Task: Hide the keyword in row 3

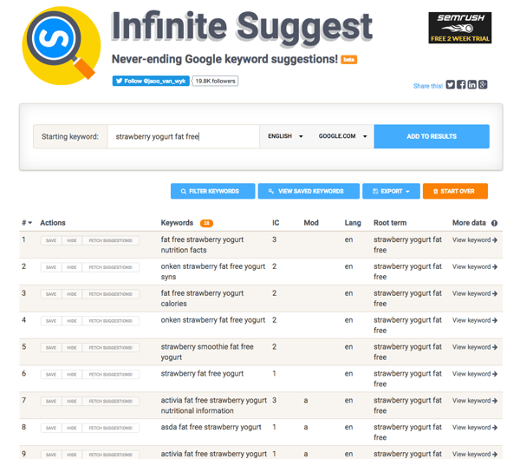Action: coord(72,294)
